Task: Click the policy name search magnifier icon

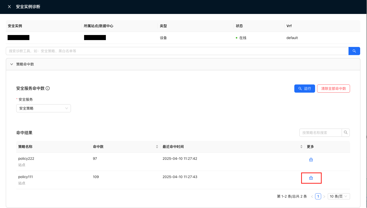Action: [346, 133]
